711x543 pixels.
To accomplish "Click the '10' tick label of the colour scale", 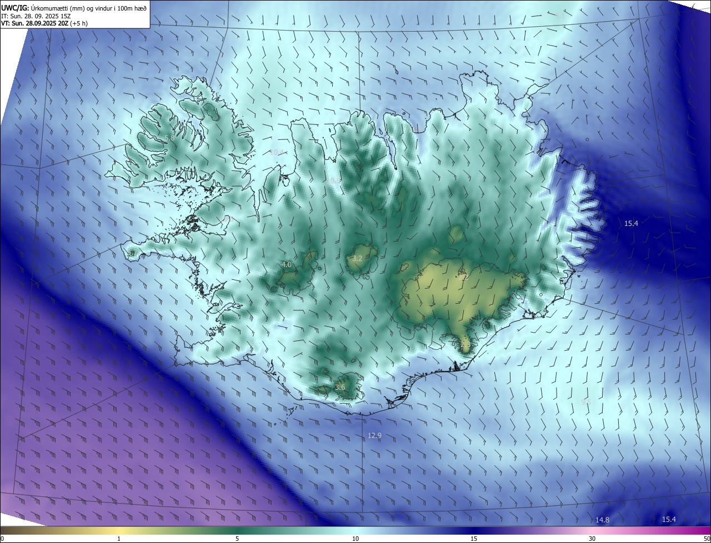I will point(355,539).
